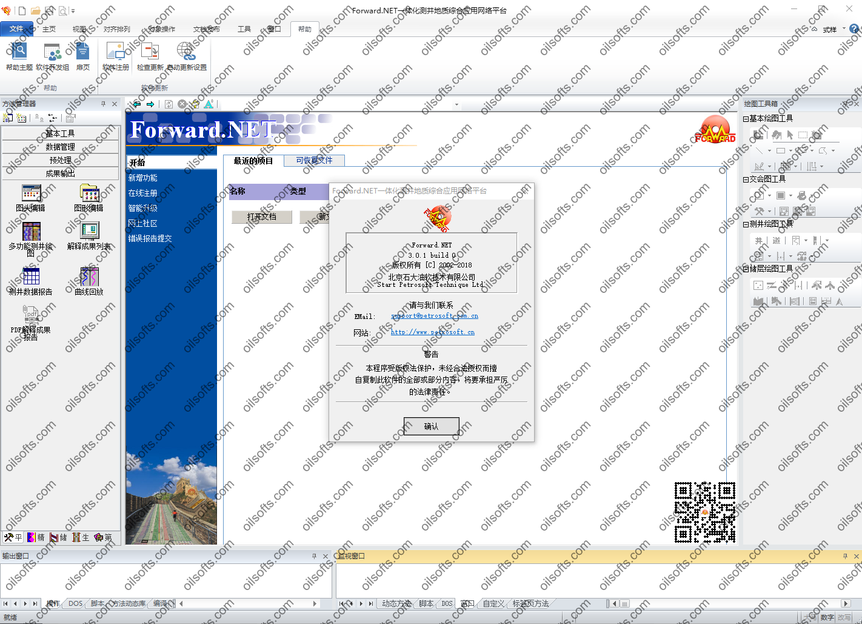Open 解释成果列表 results list

tap(89, 237)
